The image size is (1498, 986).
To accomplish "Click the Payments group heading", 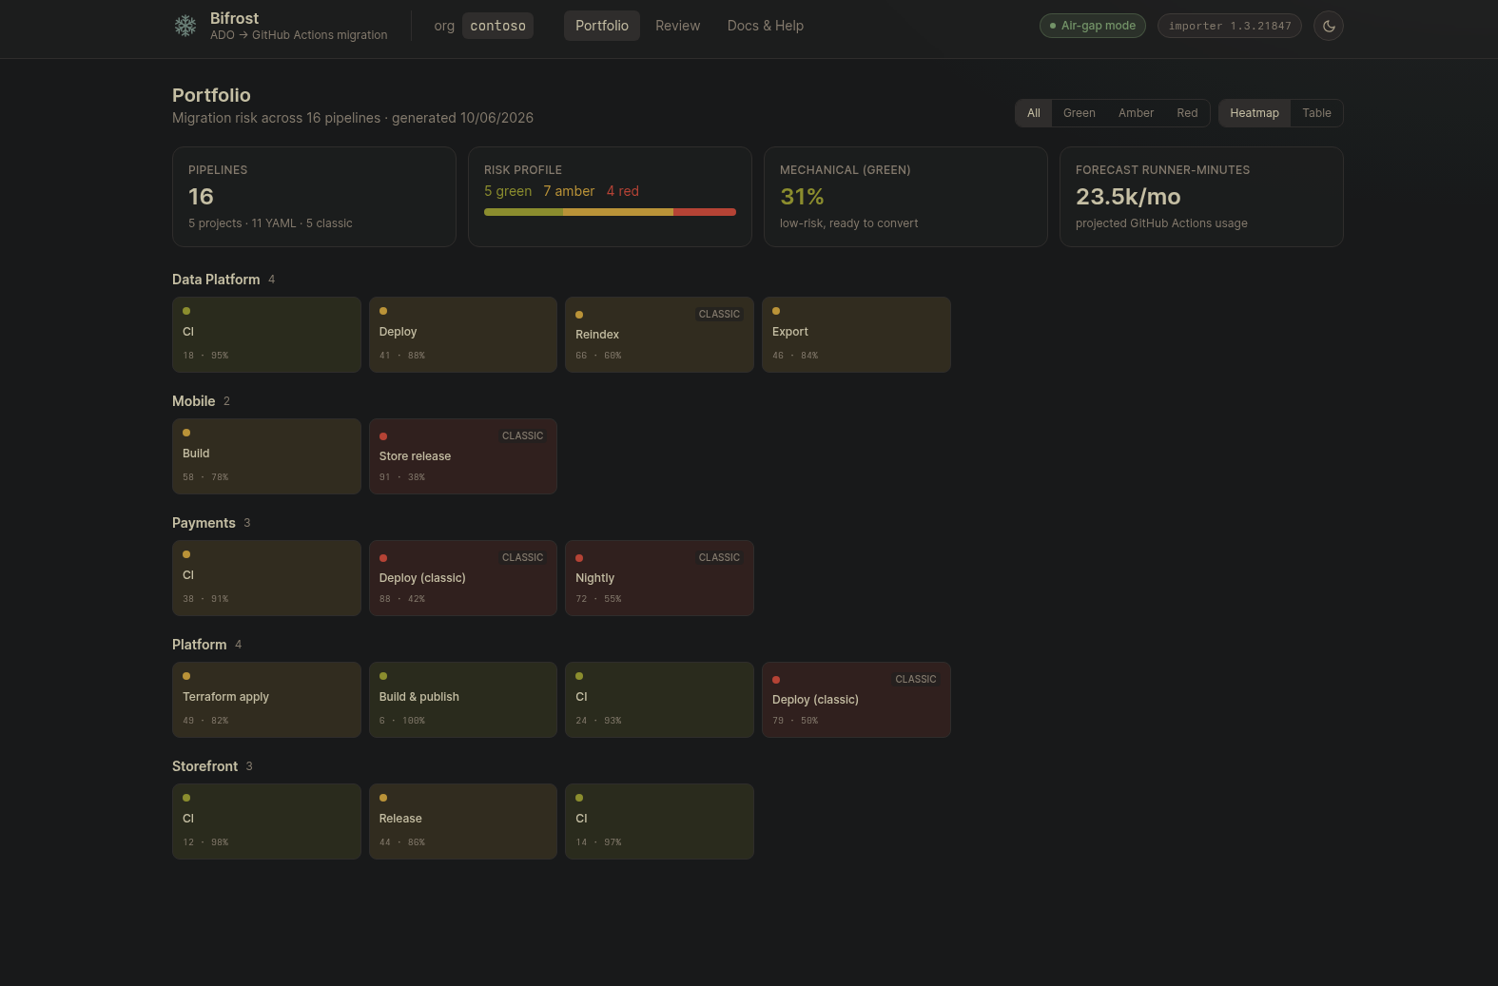I will (x=204, y=523).
